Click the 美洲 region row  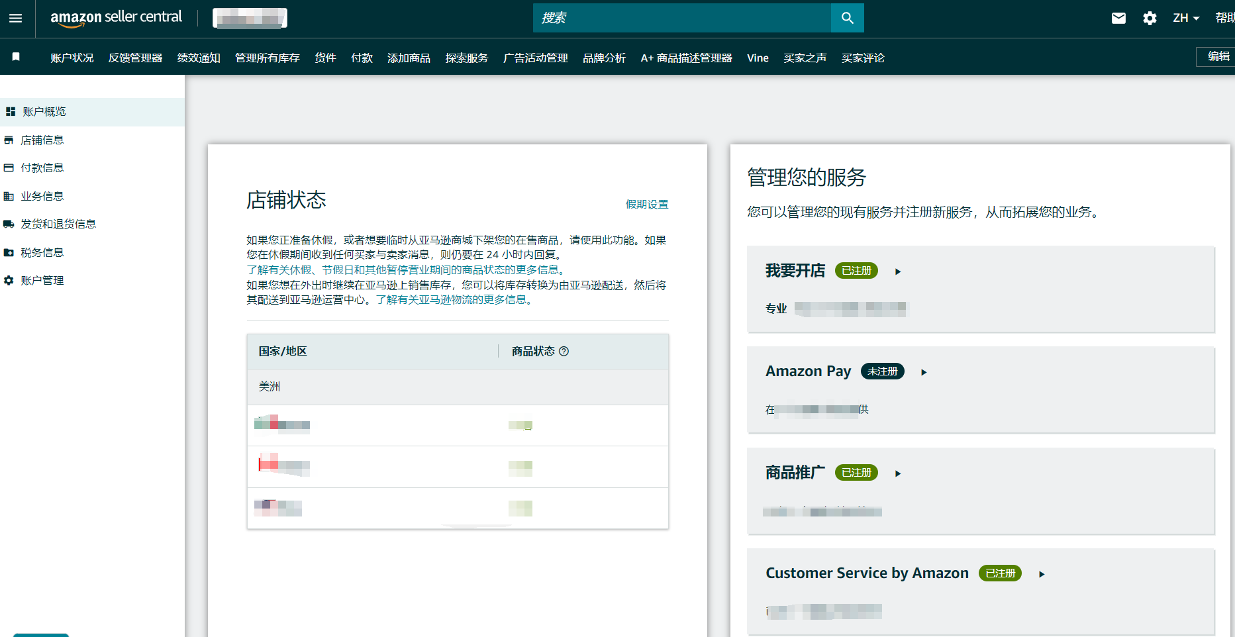click(458, 387)
